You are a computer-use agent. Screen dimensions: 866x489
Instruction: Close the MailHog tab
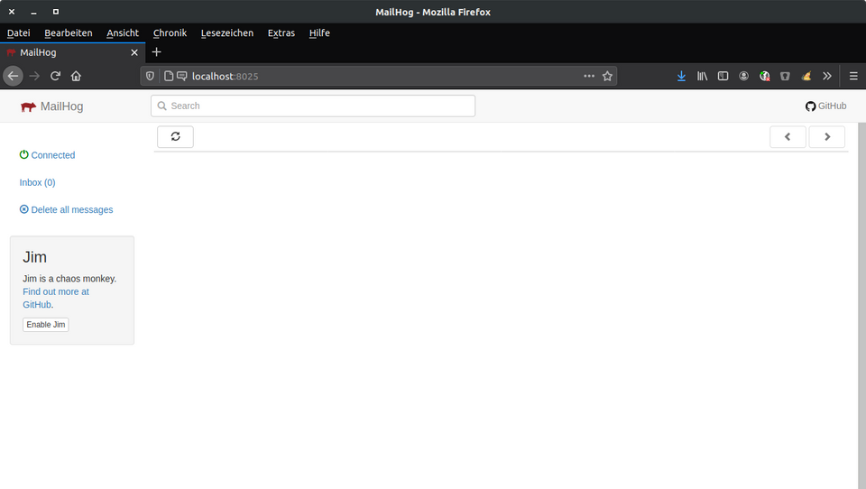(134, 52)
